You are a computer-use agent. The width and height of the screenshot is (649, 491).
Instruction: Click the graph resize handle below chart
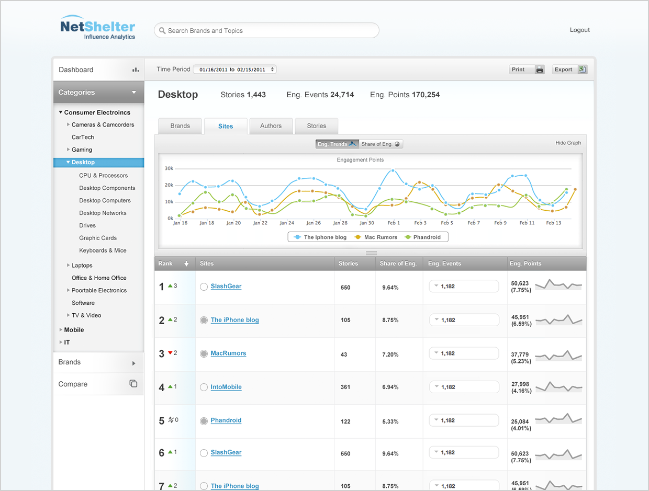[x=371, y=253]
